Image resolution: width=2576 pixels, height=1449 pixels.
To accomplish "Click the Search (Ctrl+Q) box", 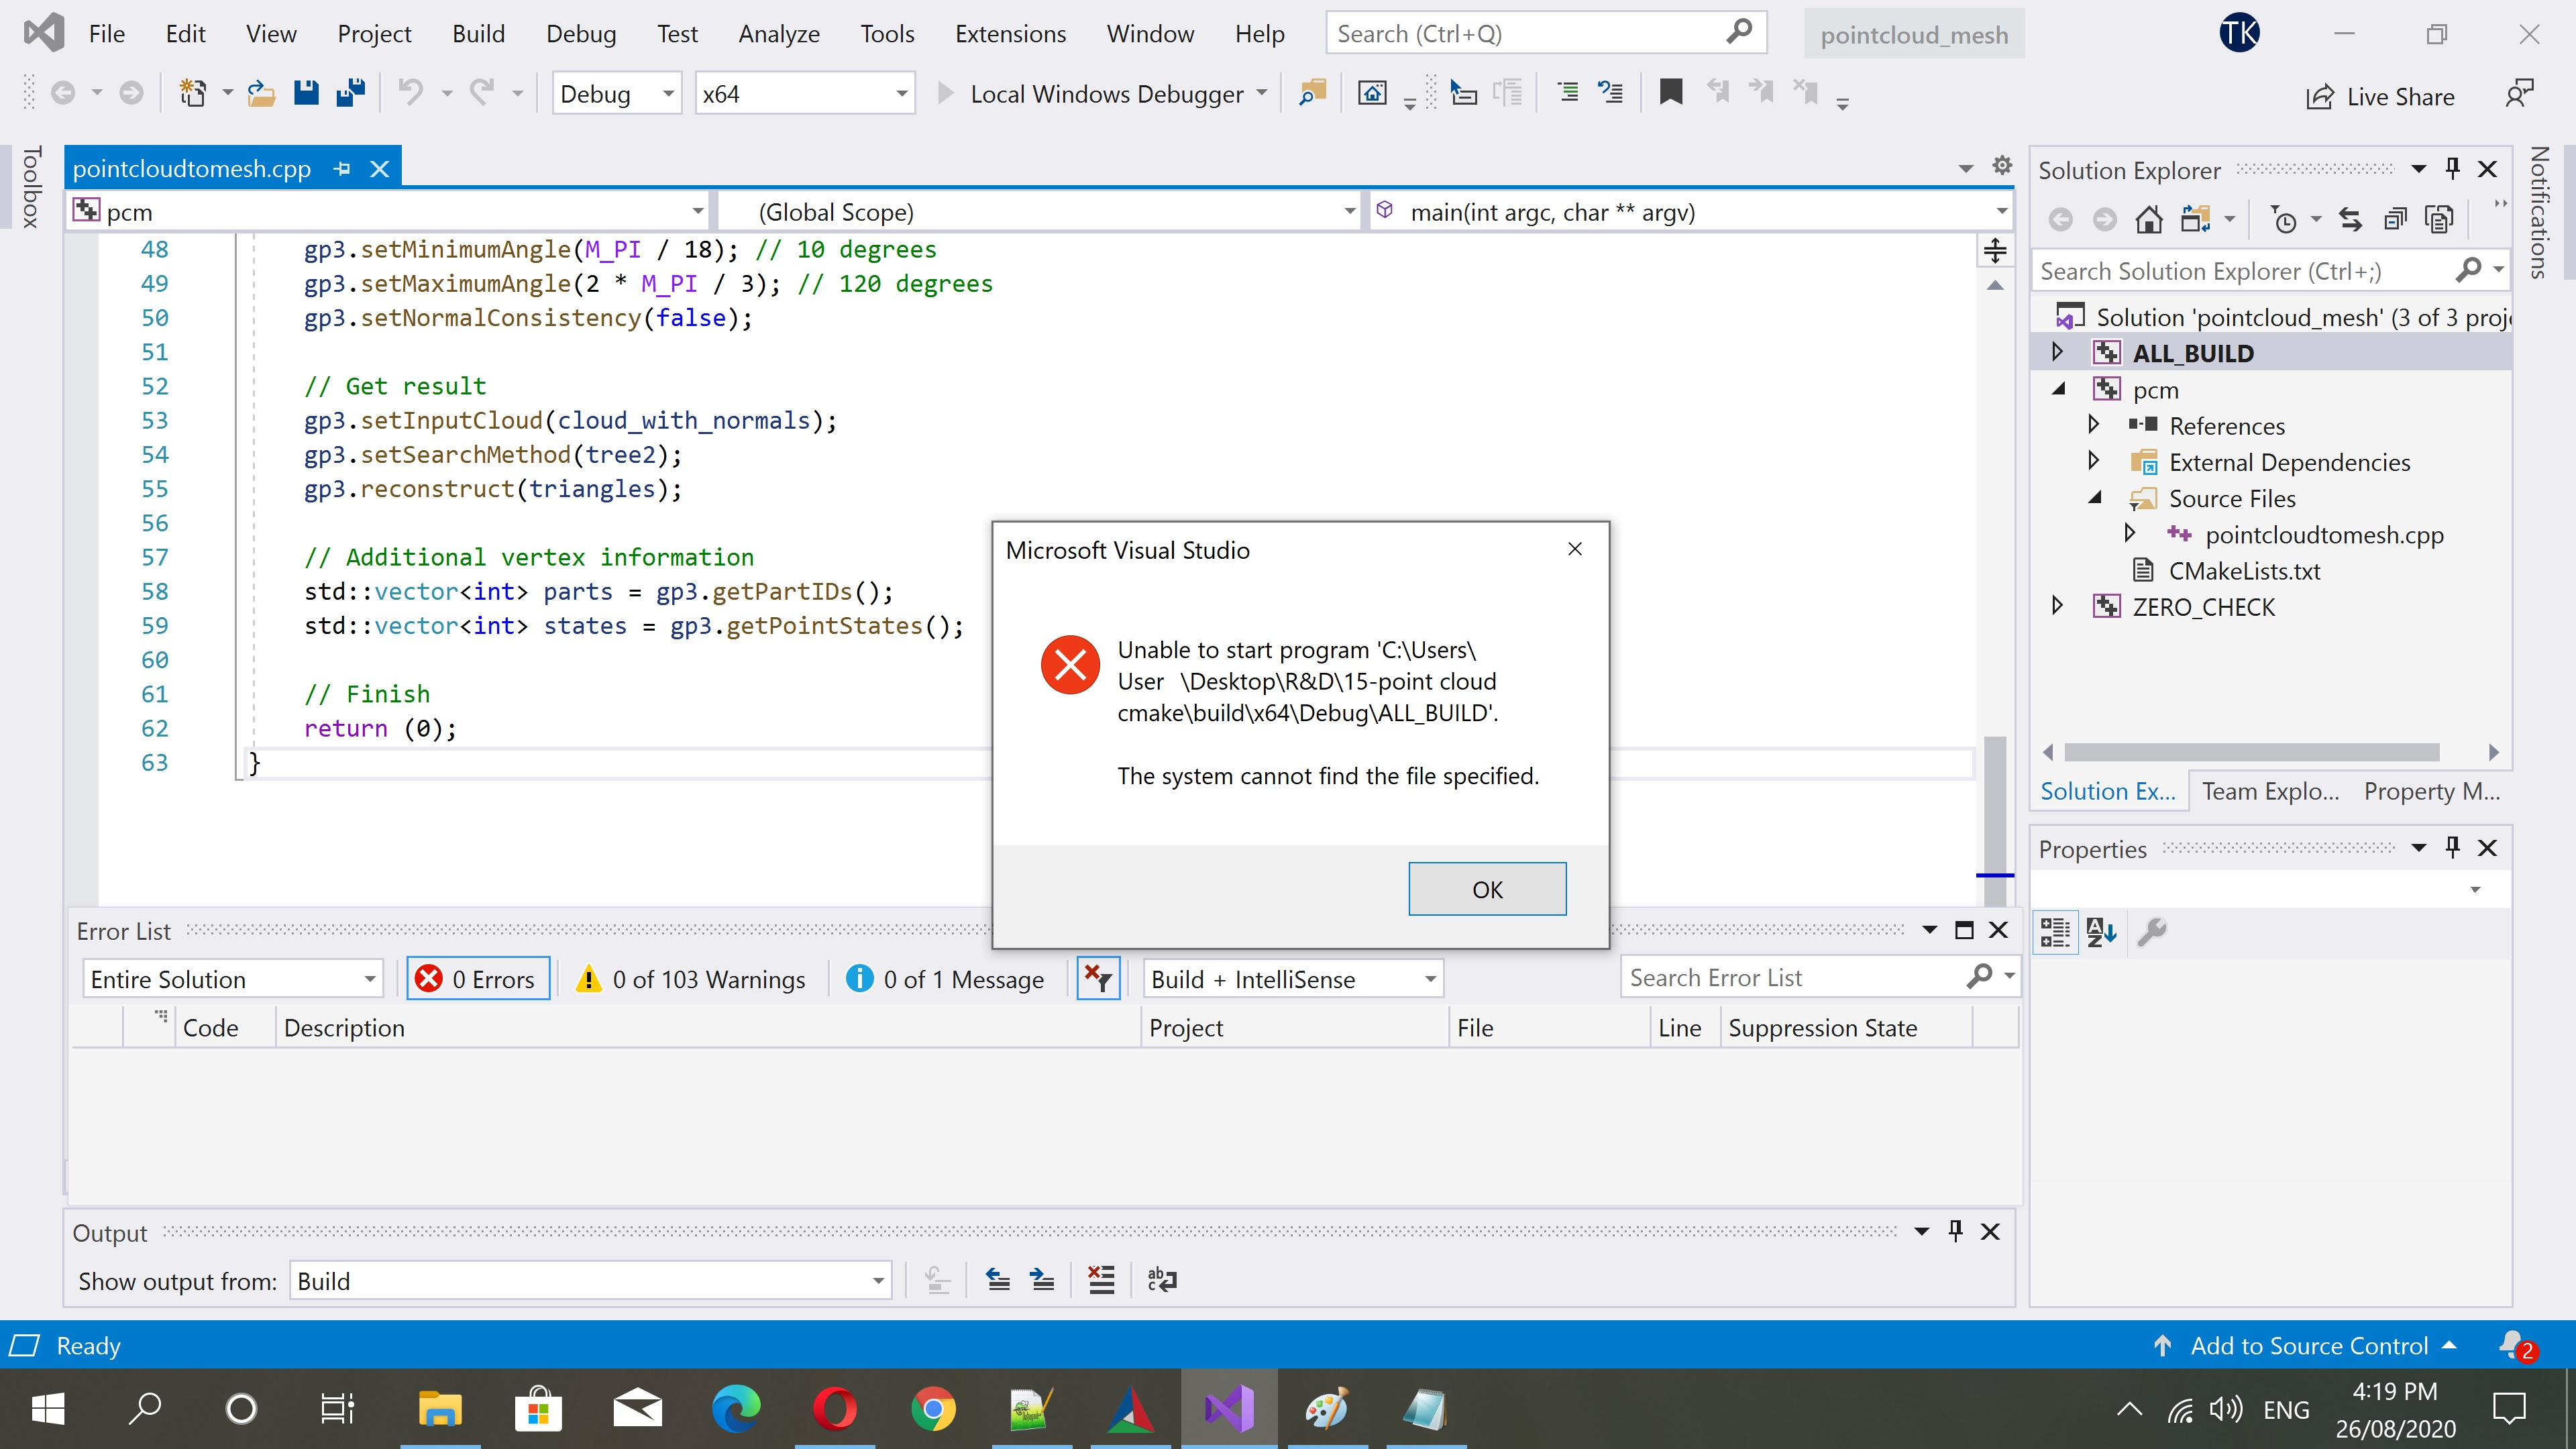I will click(1546, 33).
